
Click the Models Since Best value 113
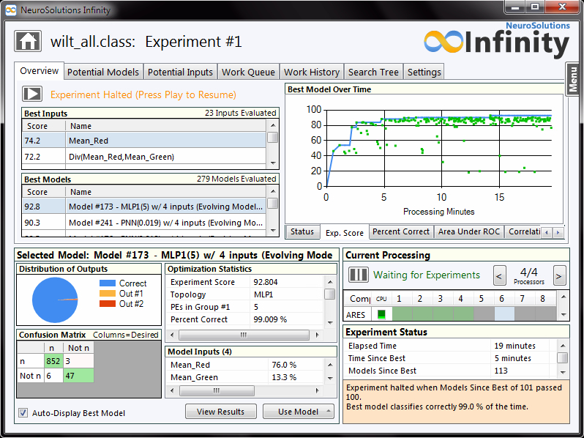click(501, 371)
